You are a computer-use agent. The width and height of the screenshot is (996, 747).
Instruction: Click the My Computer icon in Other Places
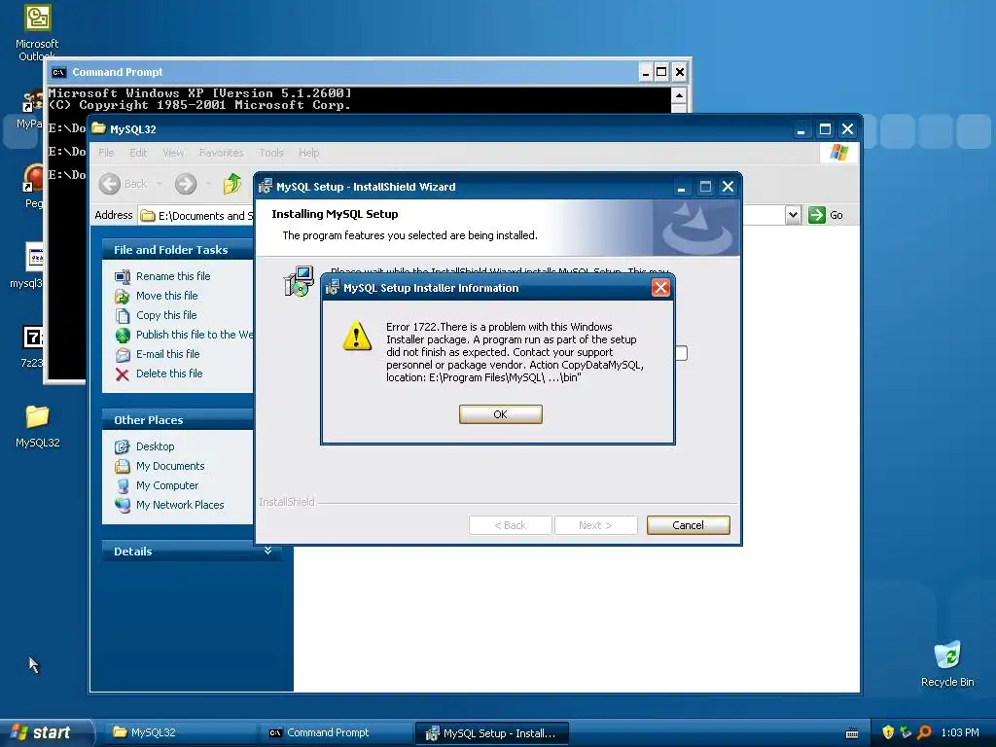click(123, 486)
